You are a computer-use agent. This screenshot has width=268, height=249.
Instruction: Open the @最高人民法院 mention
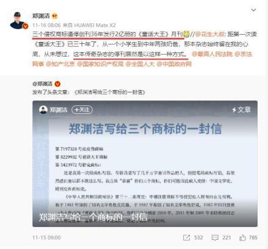click(212, 54)
